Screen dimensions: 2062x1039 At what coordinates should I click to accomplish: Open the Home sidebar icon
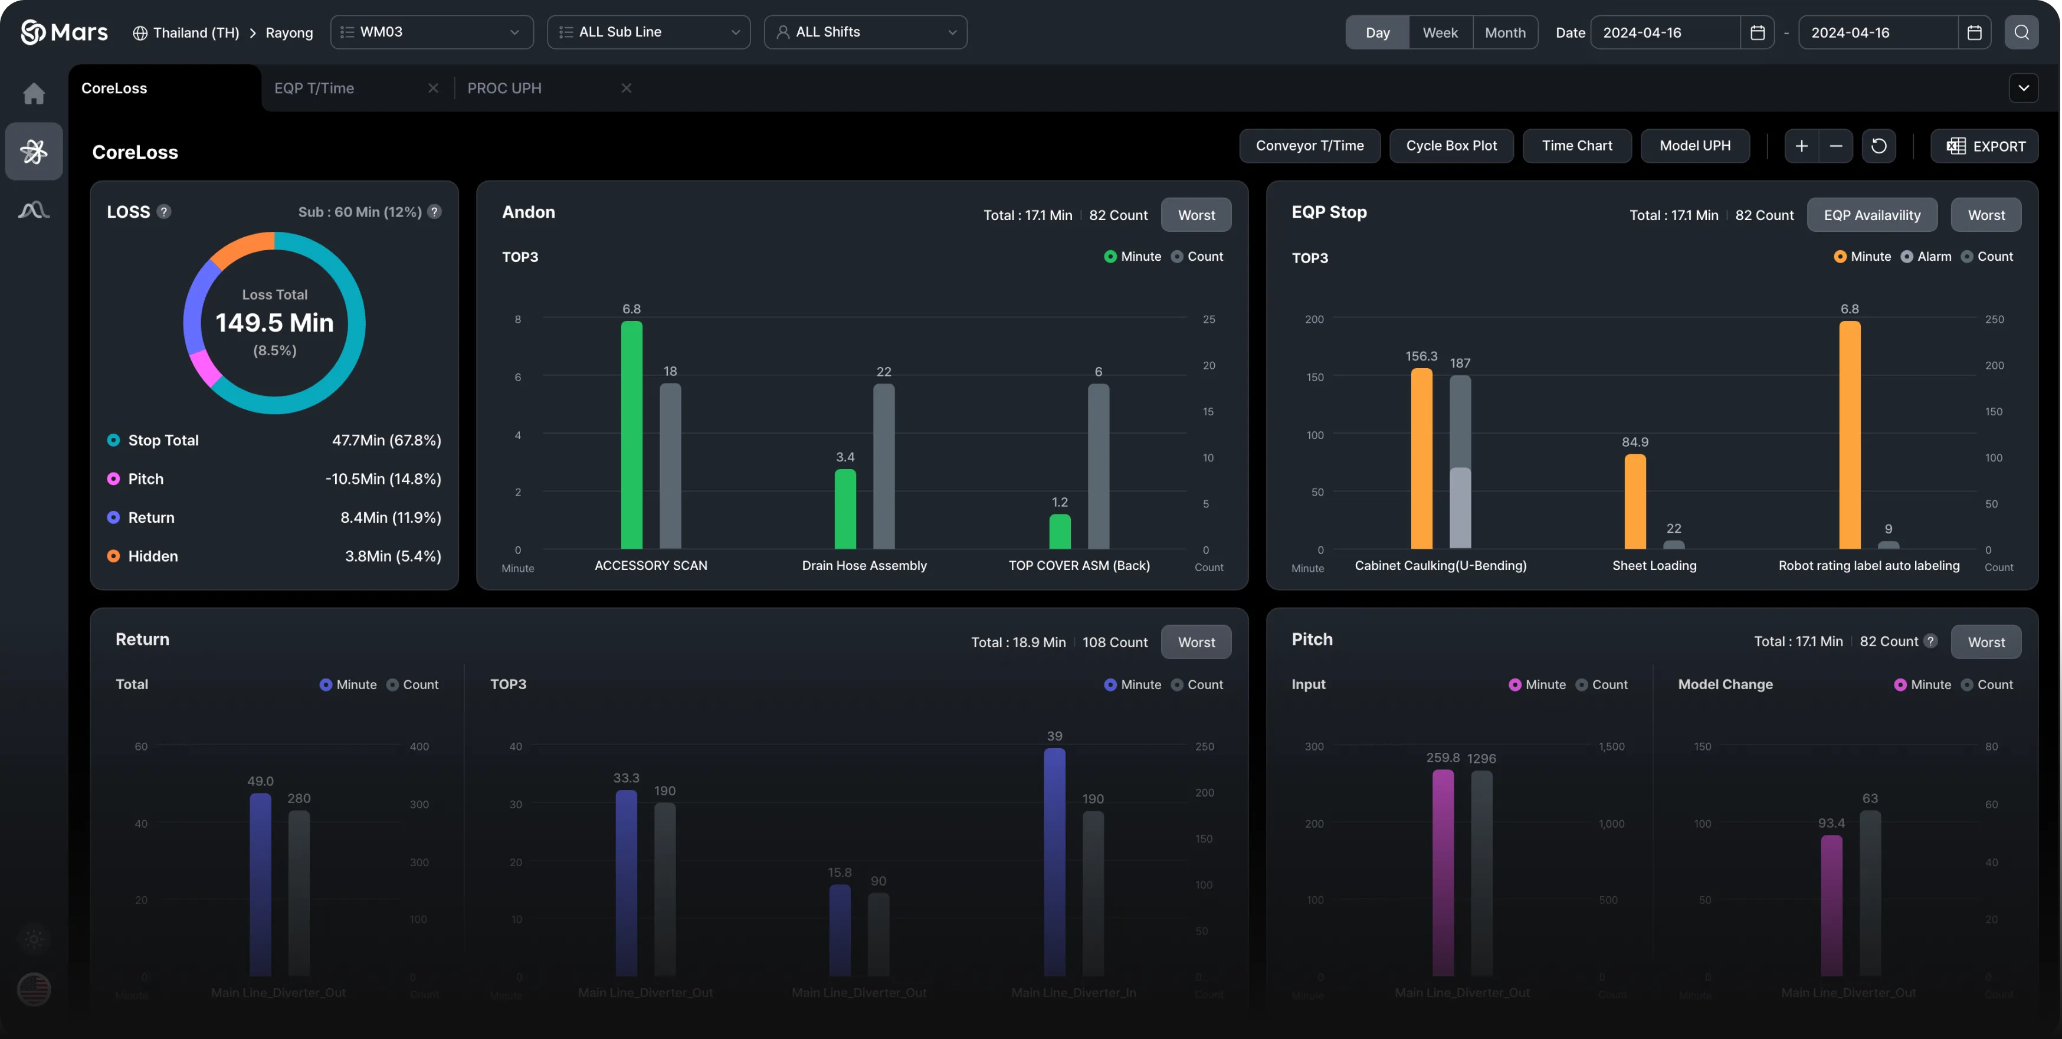coord(34,94)
